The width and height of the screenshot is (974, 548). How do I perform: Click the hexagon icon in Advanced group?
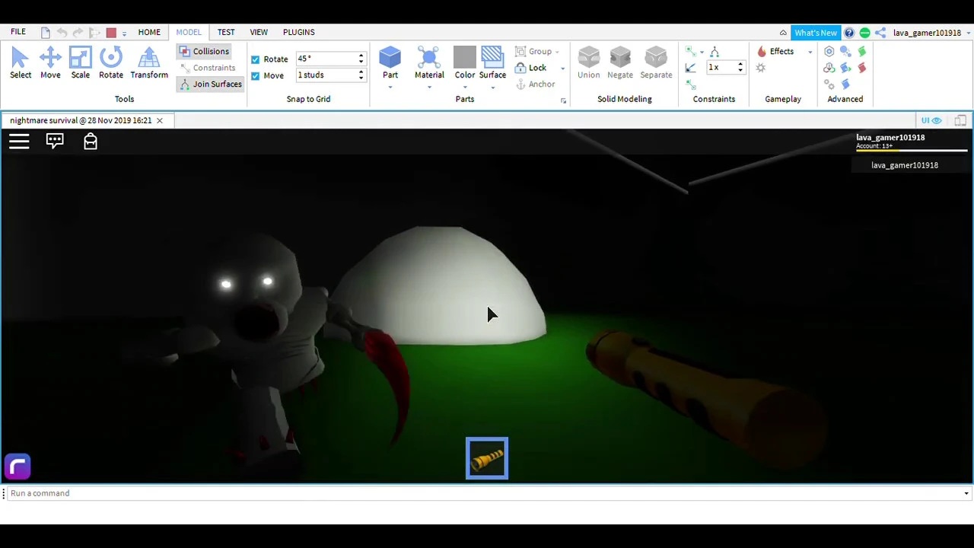click(829, 51)
